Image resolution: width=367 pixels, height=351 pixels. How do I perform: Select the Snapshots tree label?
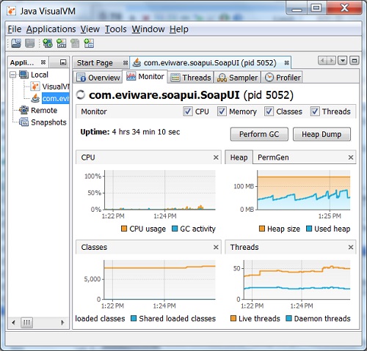(x=48, y=122)
